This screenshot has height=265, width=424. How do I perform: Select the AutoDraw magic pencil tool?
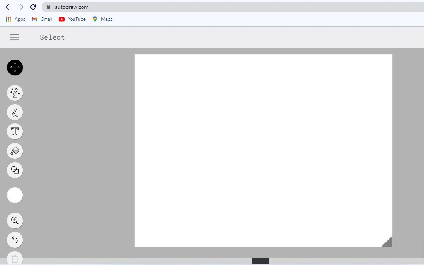click(15, 93)
